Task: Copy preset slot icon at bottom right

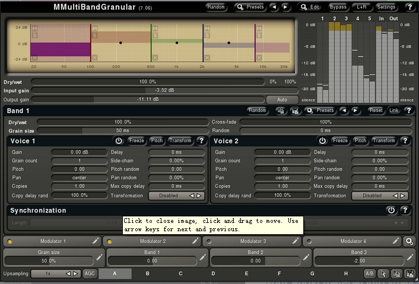Action: tap(396, 273)
